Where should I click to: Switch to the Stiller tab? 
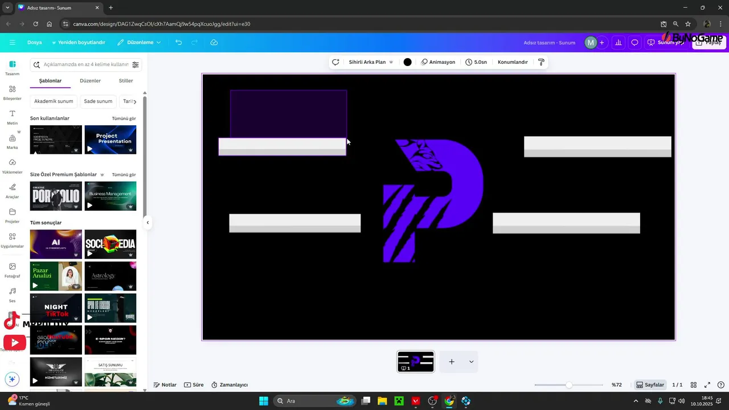coord(126,81)
